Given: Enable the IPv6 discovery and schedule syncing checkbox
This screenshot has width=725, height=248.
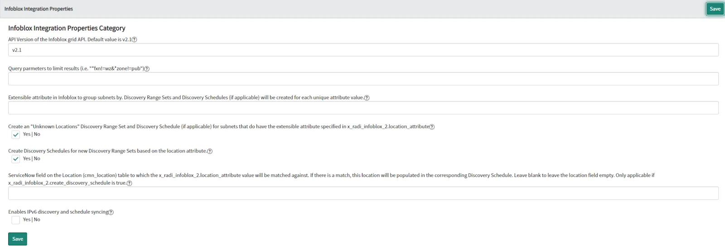Looking at the screenshot, I should (16, 220).
